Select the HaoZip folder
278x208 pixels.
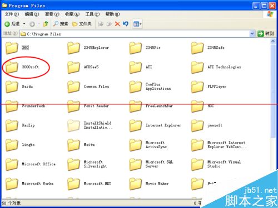(20, 125)
